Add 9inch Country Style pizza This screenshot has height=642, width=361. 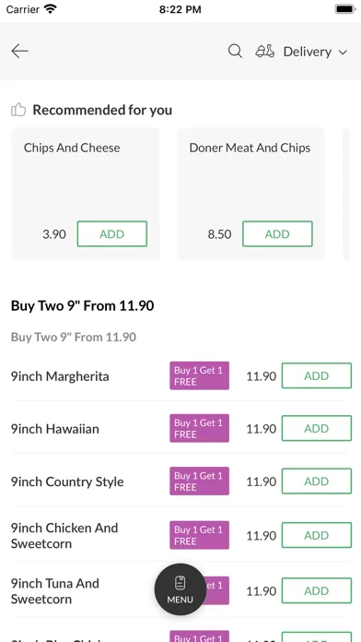[x=317, y=481]
